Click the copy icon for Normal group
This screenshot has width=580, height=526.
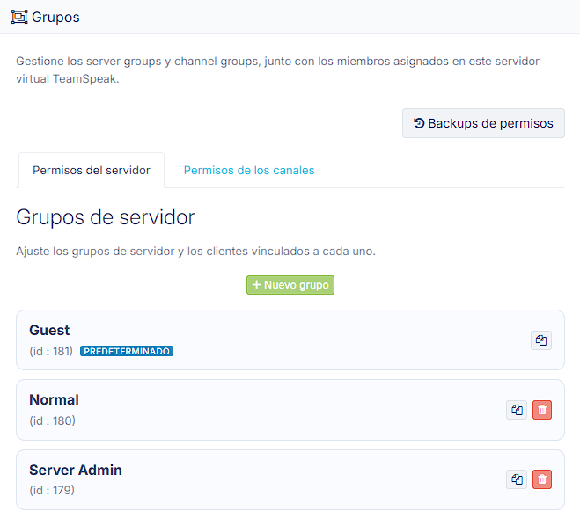[517, 410]
